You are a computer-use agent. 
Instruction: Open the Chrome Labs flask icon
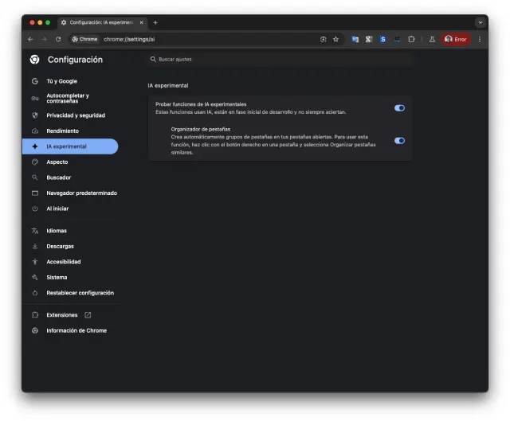pyautogui.click(x=432, y=39)
